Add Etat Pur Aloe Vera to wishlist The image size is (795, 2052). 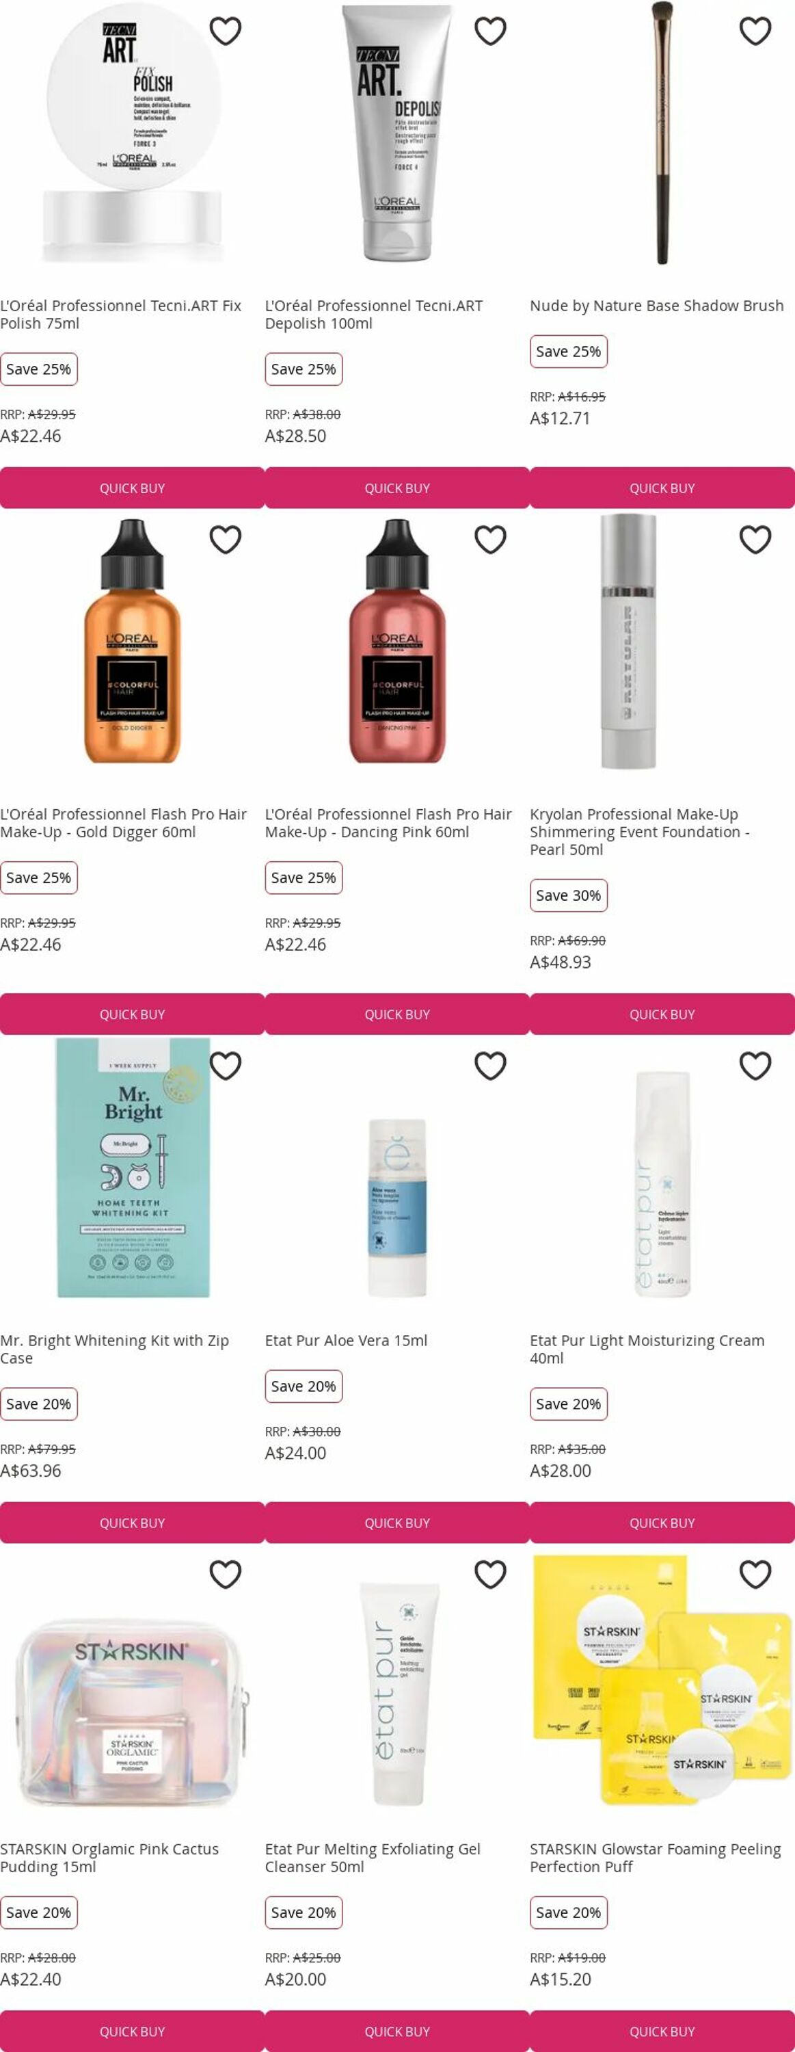click(x=490, y=1066)
